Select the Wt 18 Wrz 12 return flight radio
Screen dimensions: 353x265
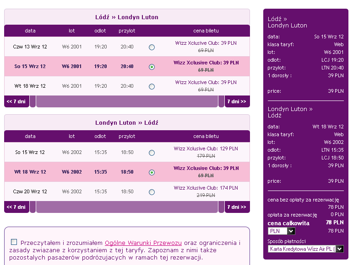tap(152, 172)
